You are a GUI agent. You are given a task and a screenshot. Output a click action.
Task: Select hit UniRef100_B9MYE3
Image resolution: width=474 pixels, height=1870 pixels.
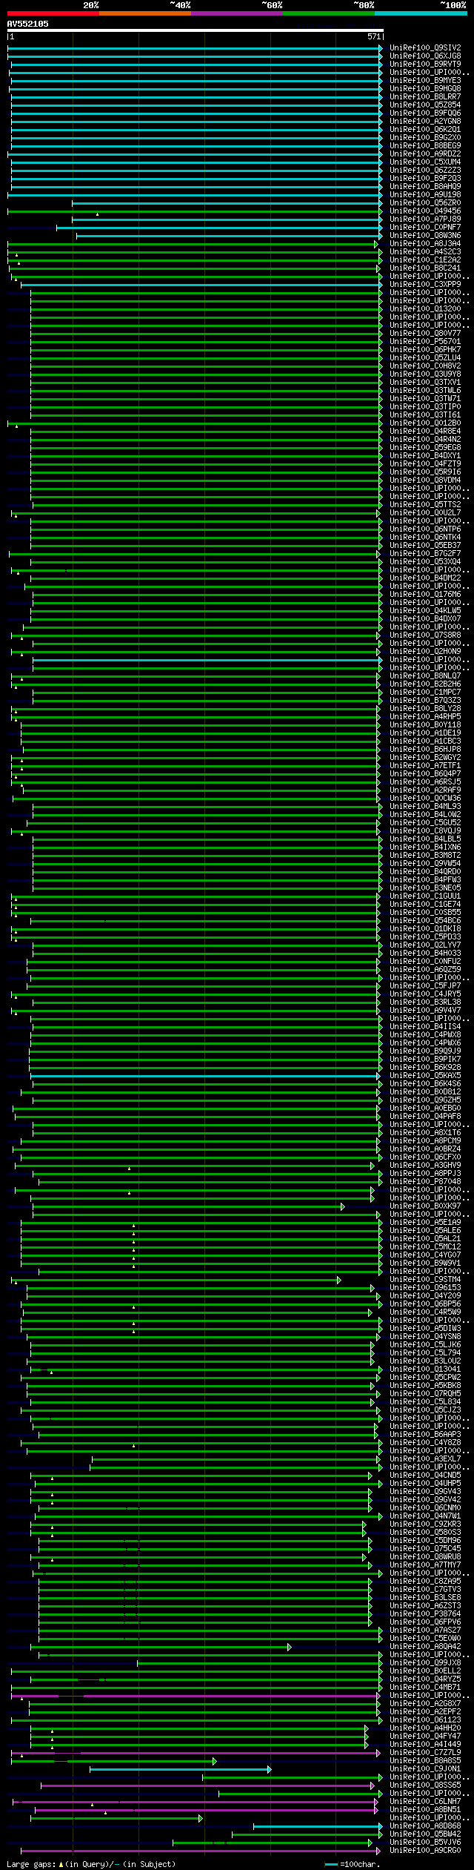(x=425, y=80)
